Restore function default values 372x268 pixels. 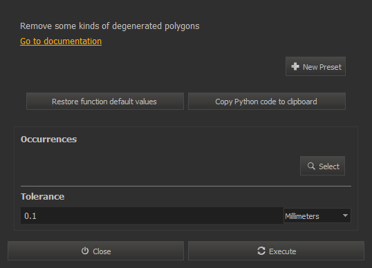(105, 102)
